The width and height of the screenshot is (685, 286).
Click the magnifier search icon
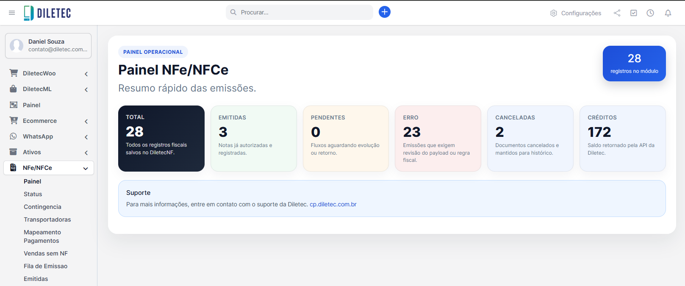(x=233, y=12)
